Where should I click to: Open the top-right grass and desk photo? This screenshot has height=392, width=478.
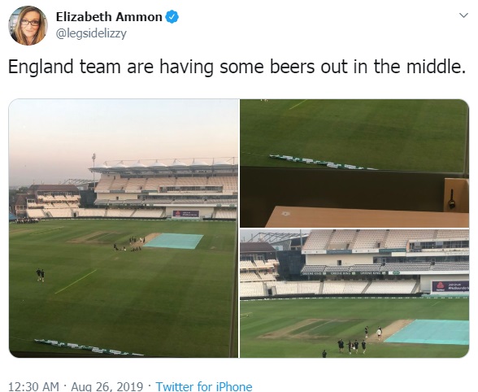[x=354, y=163]
